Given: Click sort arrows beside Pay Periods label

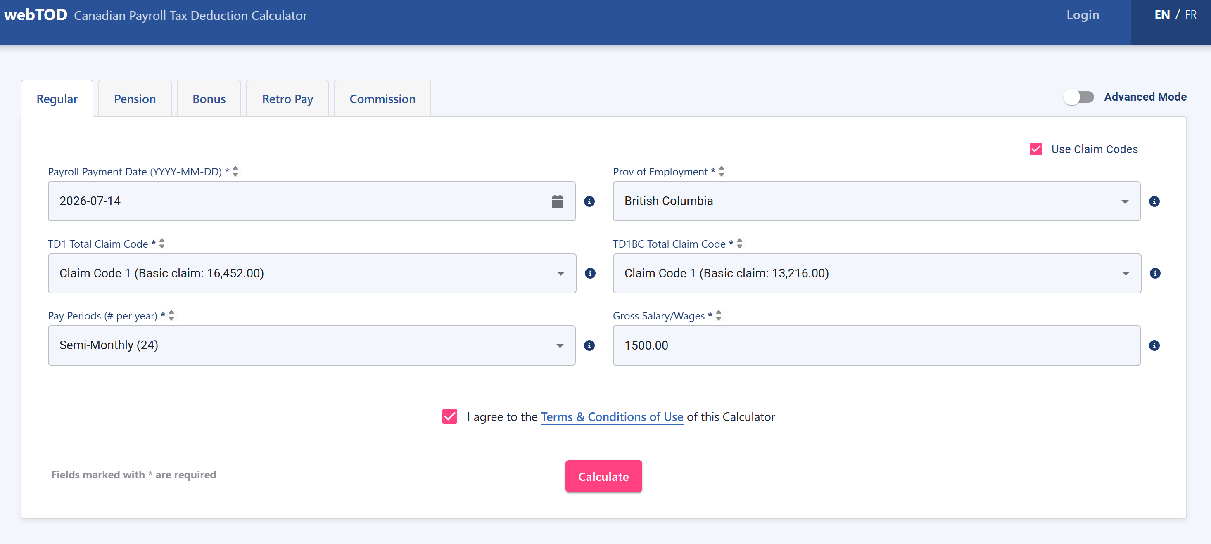Looking at the screenshot, I should [x=171, y=316].
